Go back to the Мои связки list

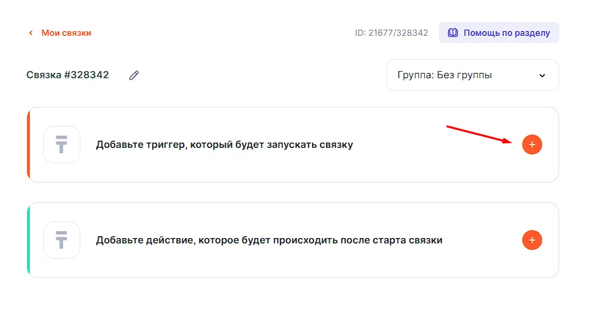(x=66, y=33)
